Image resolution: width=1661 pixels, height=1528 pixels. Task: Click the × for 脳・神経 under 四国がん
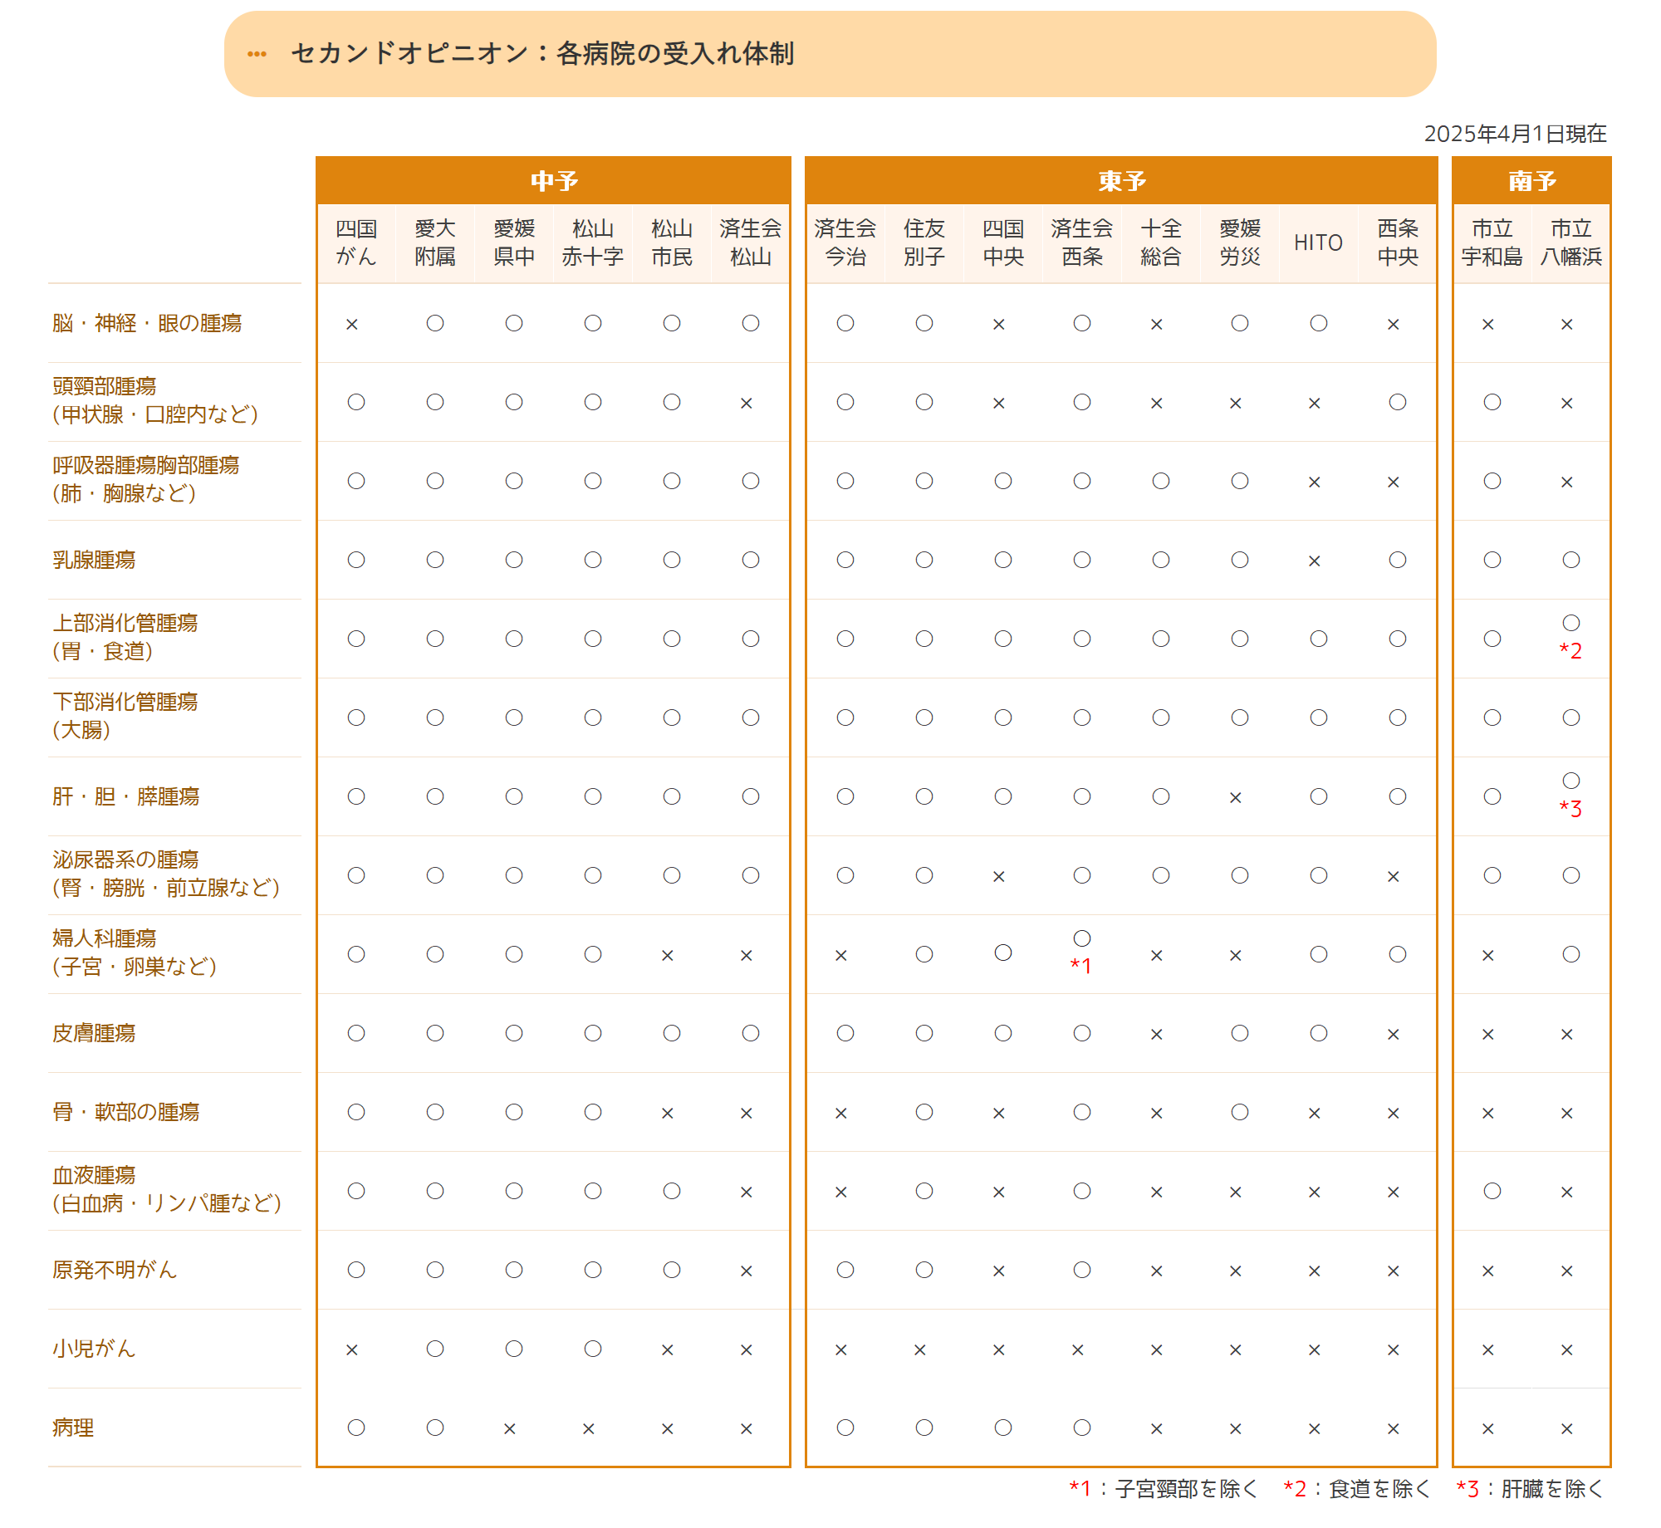(352, 324)
